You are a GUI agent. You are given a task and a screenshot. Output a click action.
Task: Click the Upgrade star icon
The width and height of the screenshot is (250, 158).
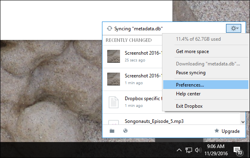pos(217,131)
